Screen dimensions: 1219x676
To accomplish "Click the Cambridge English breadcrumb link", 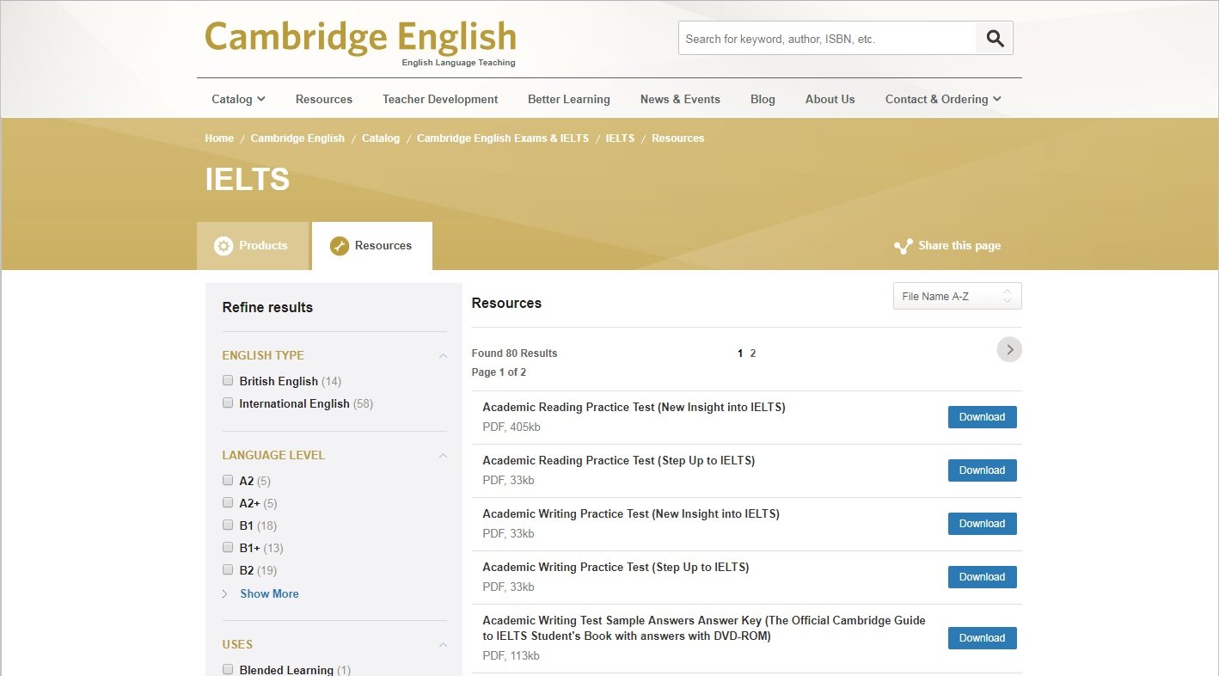I will point(297,138).
